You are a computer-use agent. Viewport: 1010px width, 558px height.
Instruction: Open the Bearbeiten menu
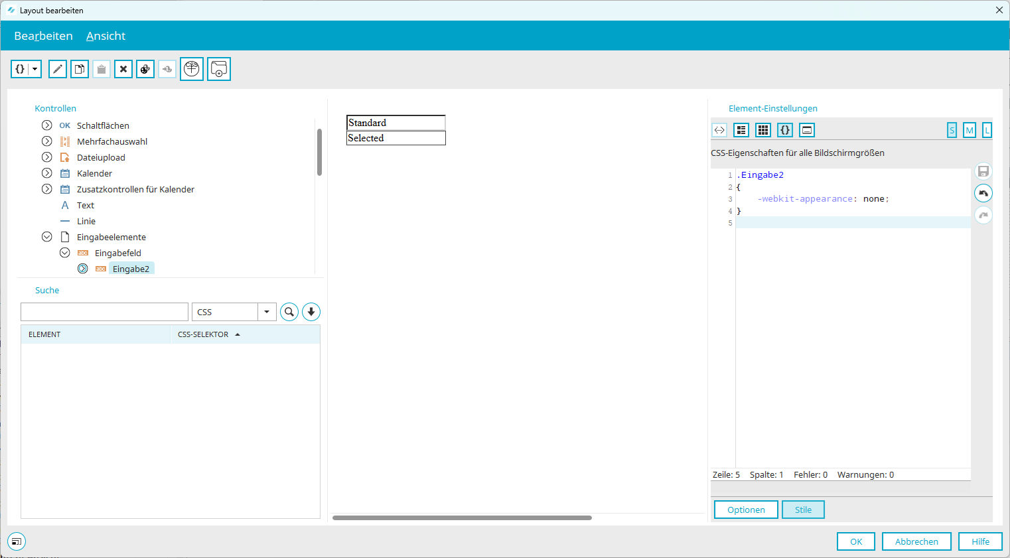(44, 36)
